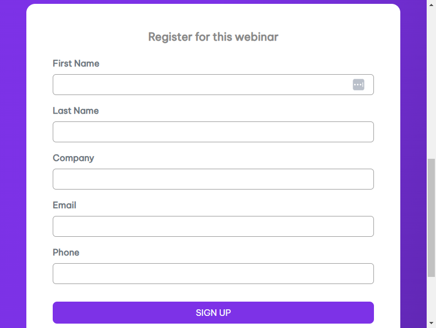This screenshot has height=328, width=436.
Task: Select the Company input box
Action: click(213, 179)
